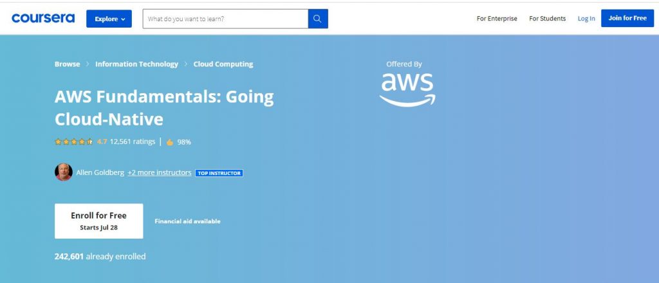Click the magnifying glass search icon
659x283 pixels.
(317, 19)
